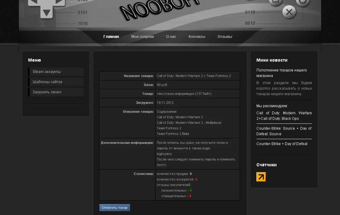Click the X button in header graphic
Viewport: 340px width, 215px height.
pyautogui.click(x=289, y=12)
